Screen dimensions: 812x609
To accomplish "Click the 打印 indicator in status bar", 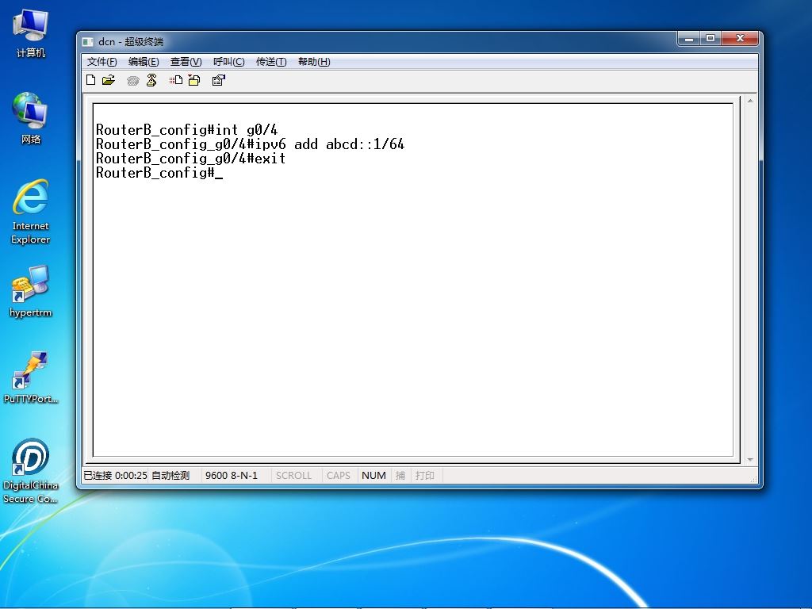I will [425, 476].
